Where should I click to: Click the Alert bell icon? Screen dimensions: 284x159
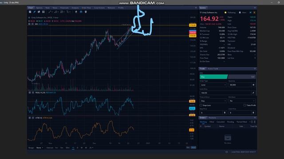tap(240, 12)
